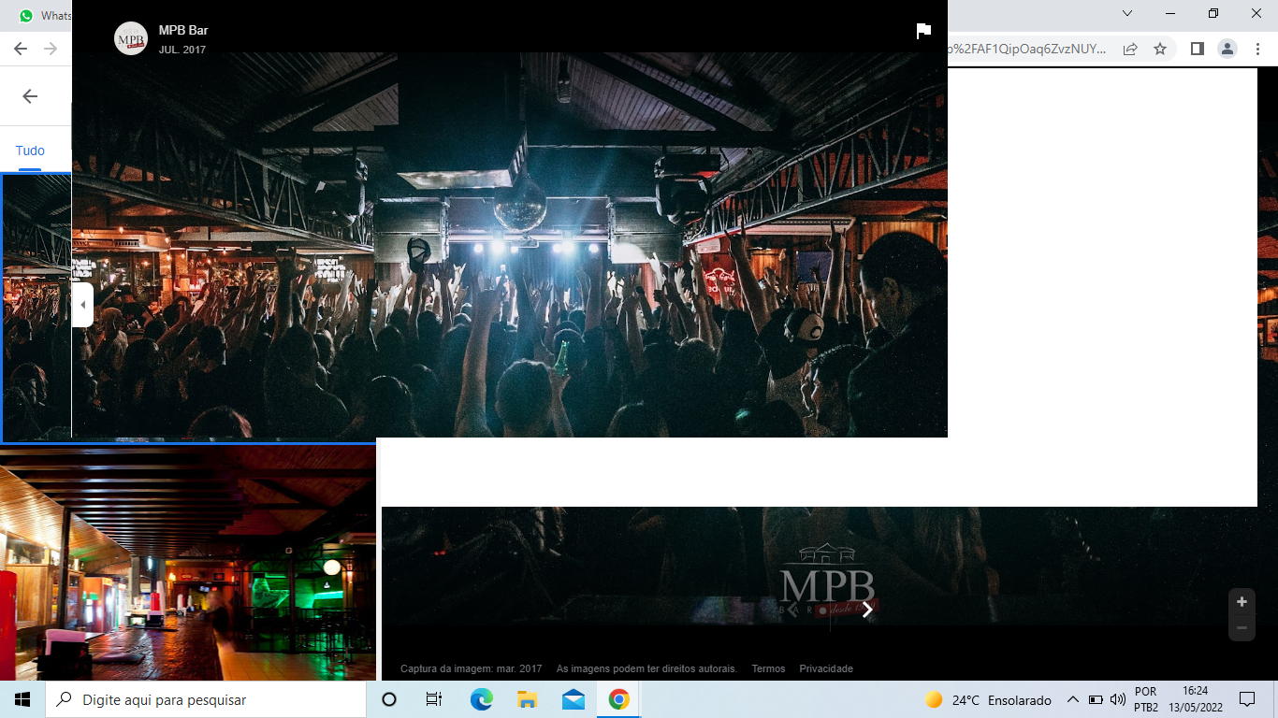Go back using the Maps panel arrow

(x=30, y=96)
